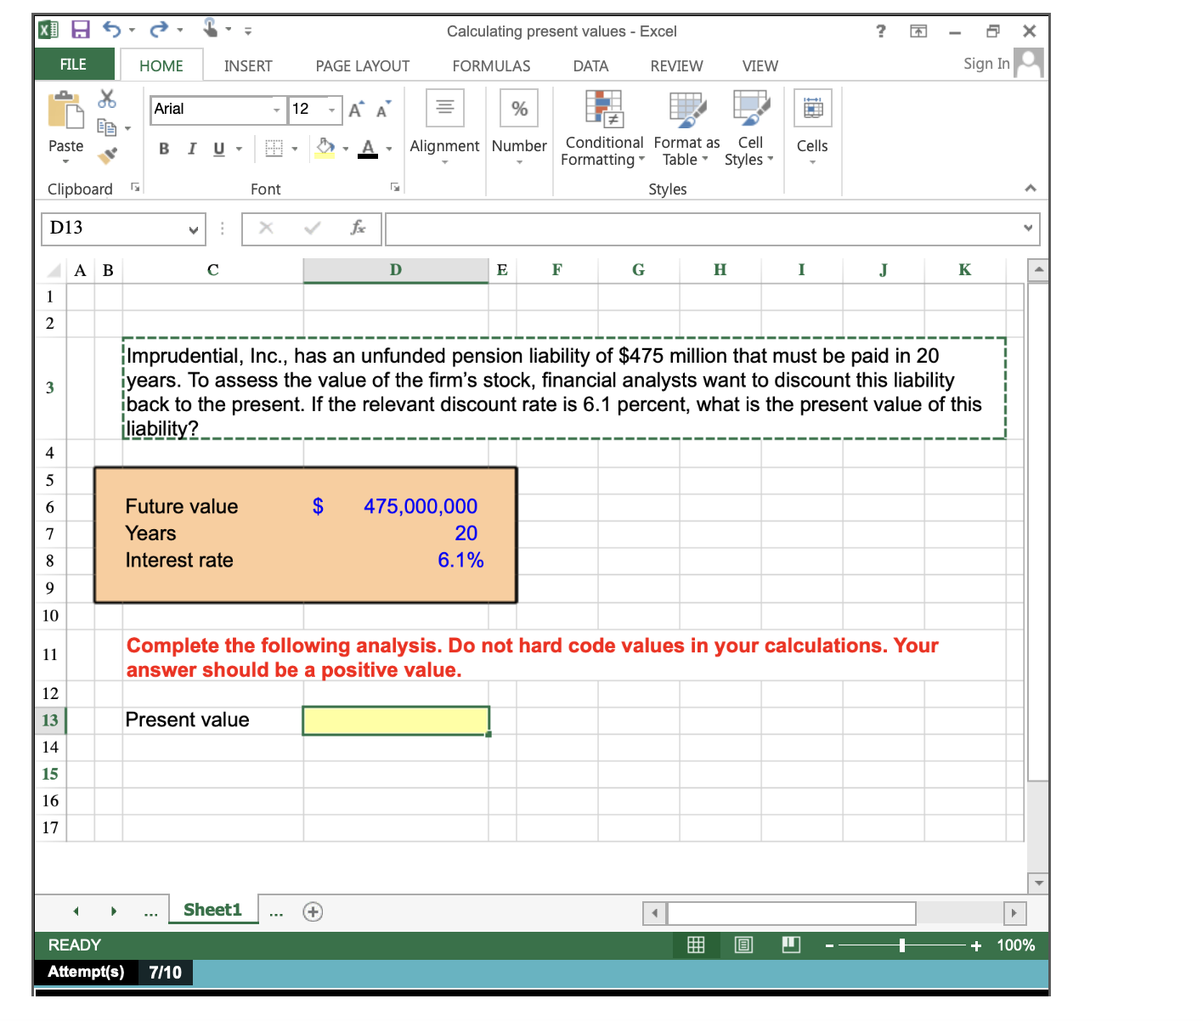Click the formula bar input

point(703,228)
